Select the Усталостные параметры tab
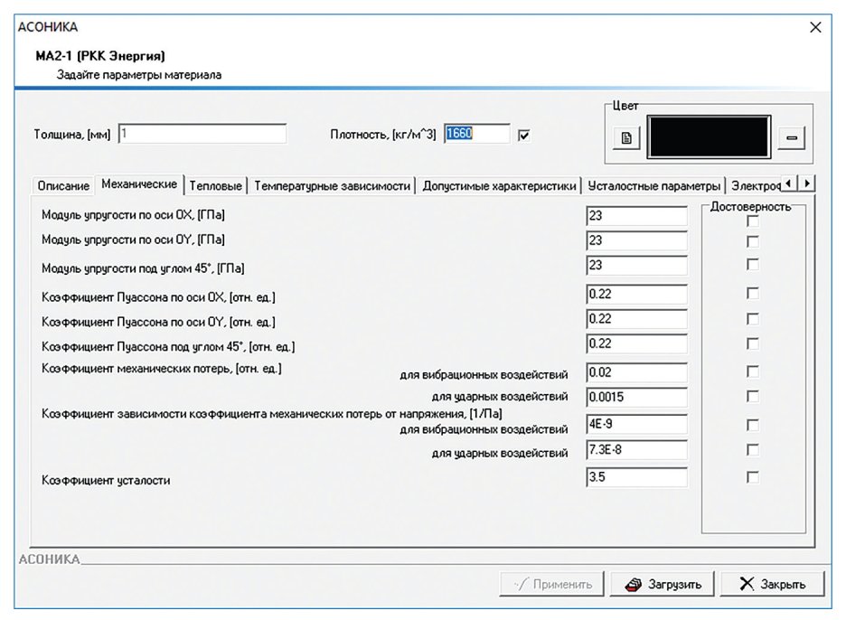The image size is (846, 620). tap(653, 186)
